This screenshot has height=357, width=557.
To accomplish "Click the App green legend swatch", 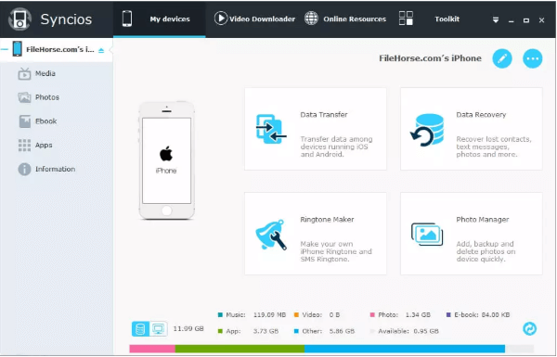I will [220, 331].
